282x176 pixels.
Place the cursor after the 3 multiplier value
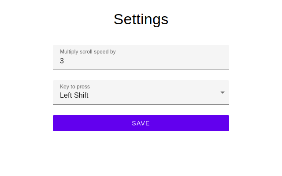tap(64, 61)
